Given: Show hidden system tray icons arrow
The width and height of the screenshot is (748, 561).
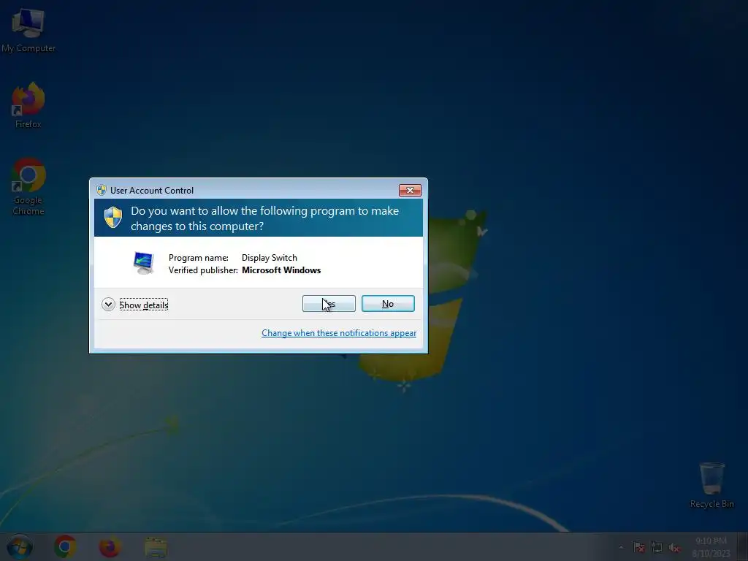Looking at the screenshot, I should (x=621, y=547).
